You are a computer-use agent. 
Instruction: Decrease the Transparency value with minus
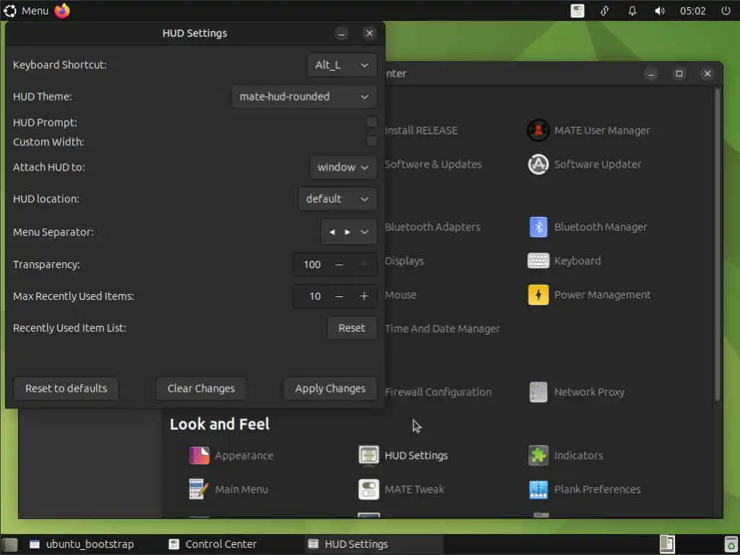339,264
